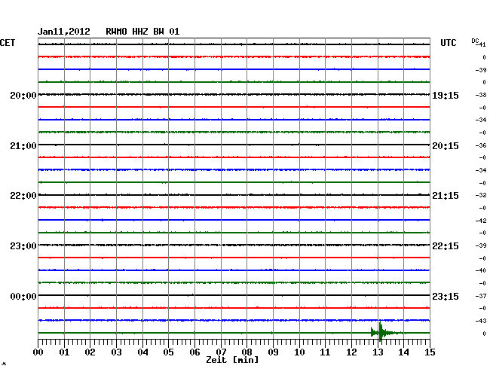Click minute 04 on the time axis
This screenshot has height=372, width=490.
click(x=142, y=352)
